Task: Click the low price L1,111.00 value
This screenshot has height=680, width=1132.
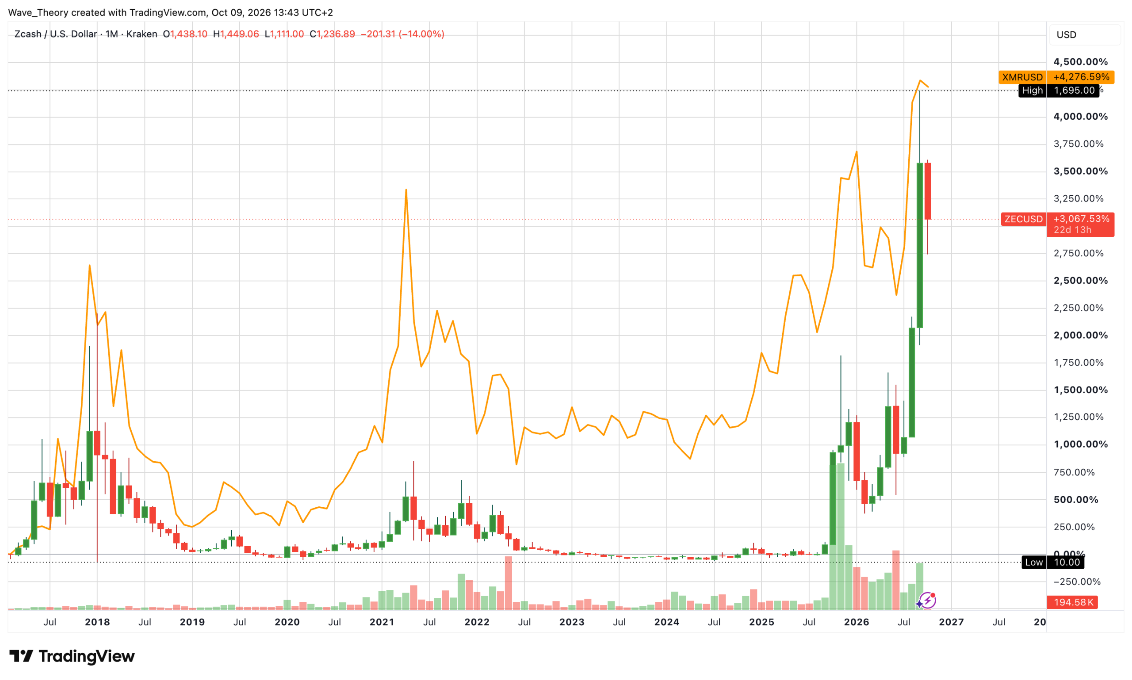Action: click(x=284, y=34)
